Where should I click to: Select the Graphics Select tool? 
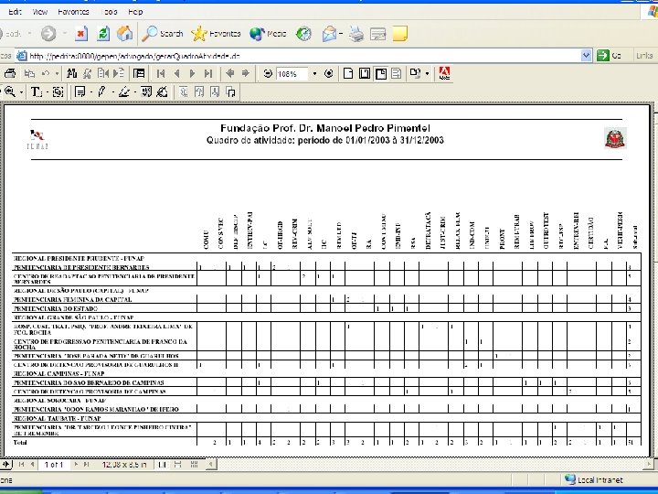click(58, 91)
